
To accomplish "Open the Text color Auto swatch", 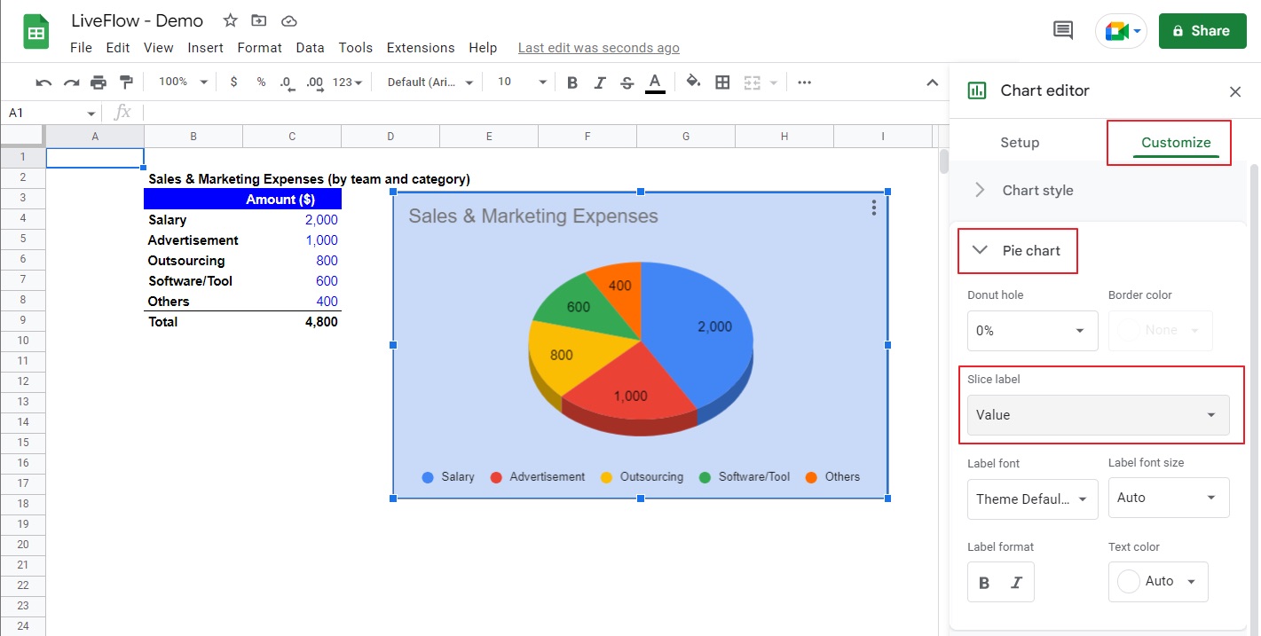I will [1157, 582].
